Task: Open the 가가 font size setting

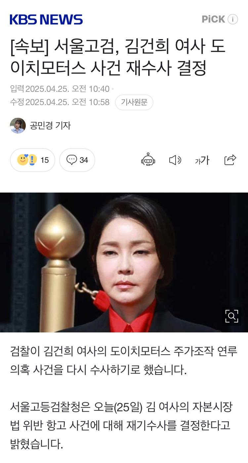Action: coord(202,160)
